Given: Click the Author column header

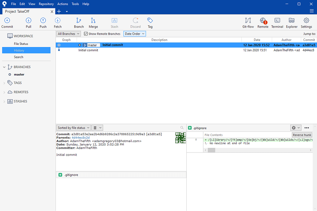Looking at the screenshot, I should 286,40.
